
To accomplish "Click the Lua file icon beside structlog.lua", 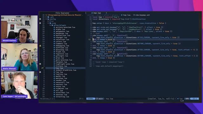I will point(54,97).
